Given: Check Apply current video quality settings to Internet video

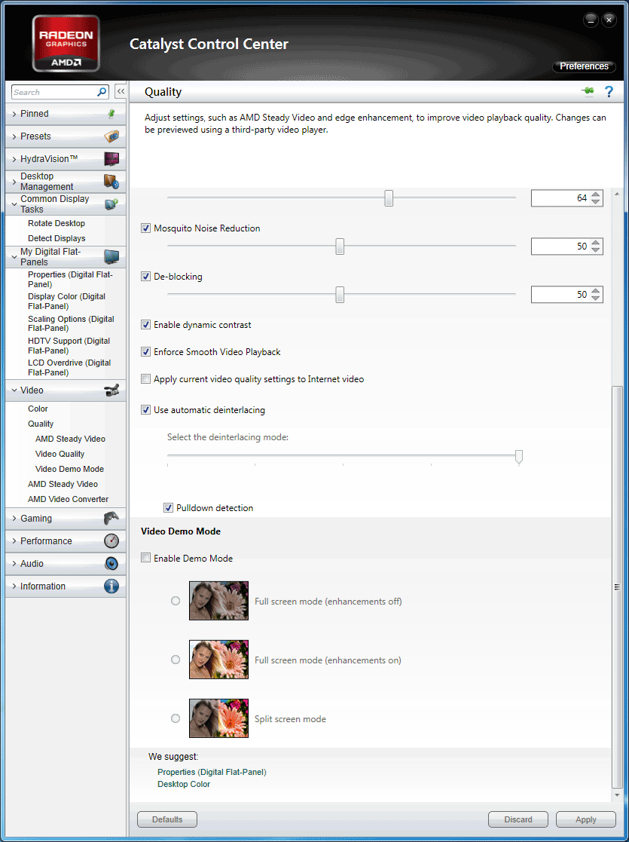Looking at the screenshot, I should [x=145, y=379].
